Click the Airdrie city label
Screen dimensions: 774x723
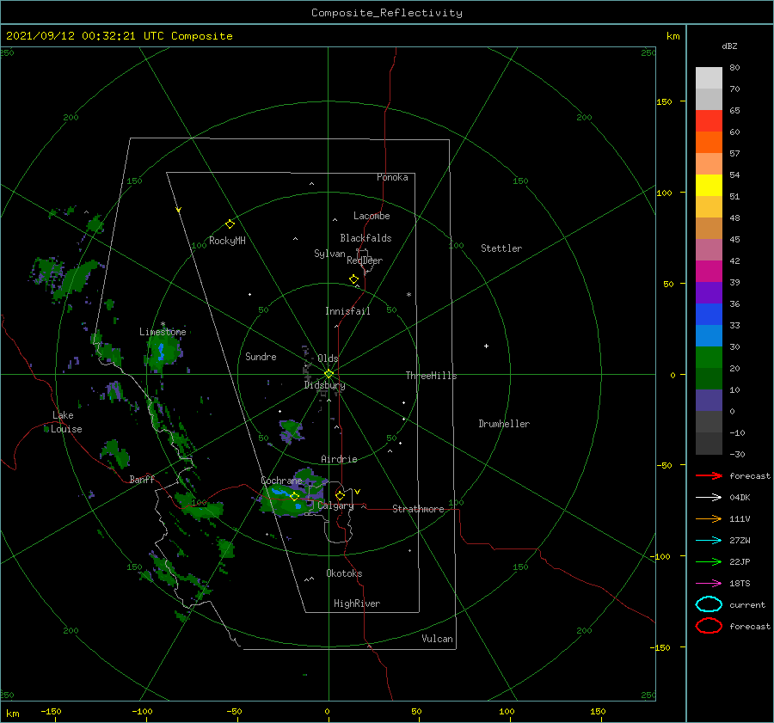(339, 459)
